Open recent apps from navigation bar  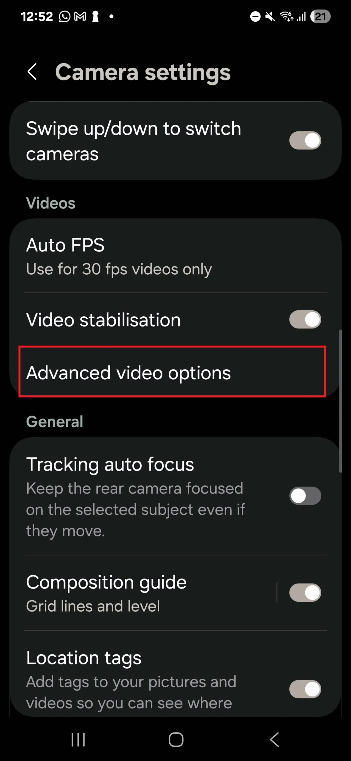[x=78, y=740]
